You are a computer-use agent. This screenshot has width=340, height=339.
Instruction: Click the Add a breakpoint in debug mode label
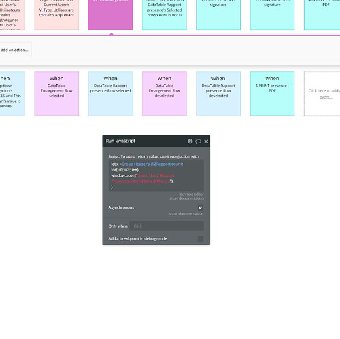click(137, 238)
